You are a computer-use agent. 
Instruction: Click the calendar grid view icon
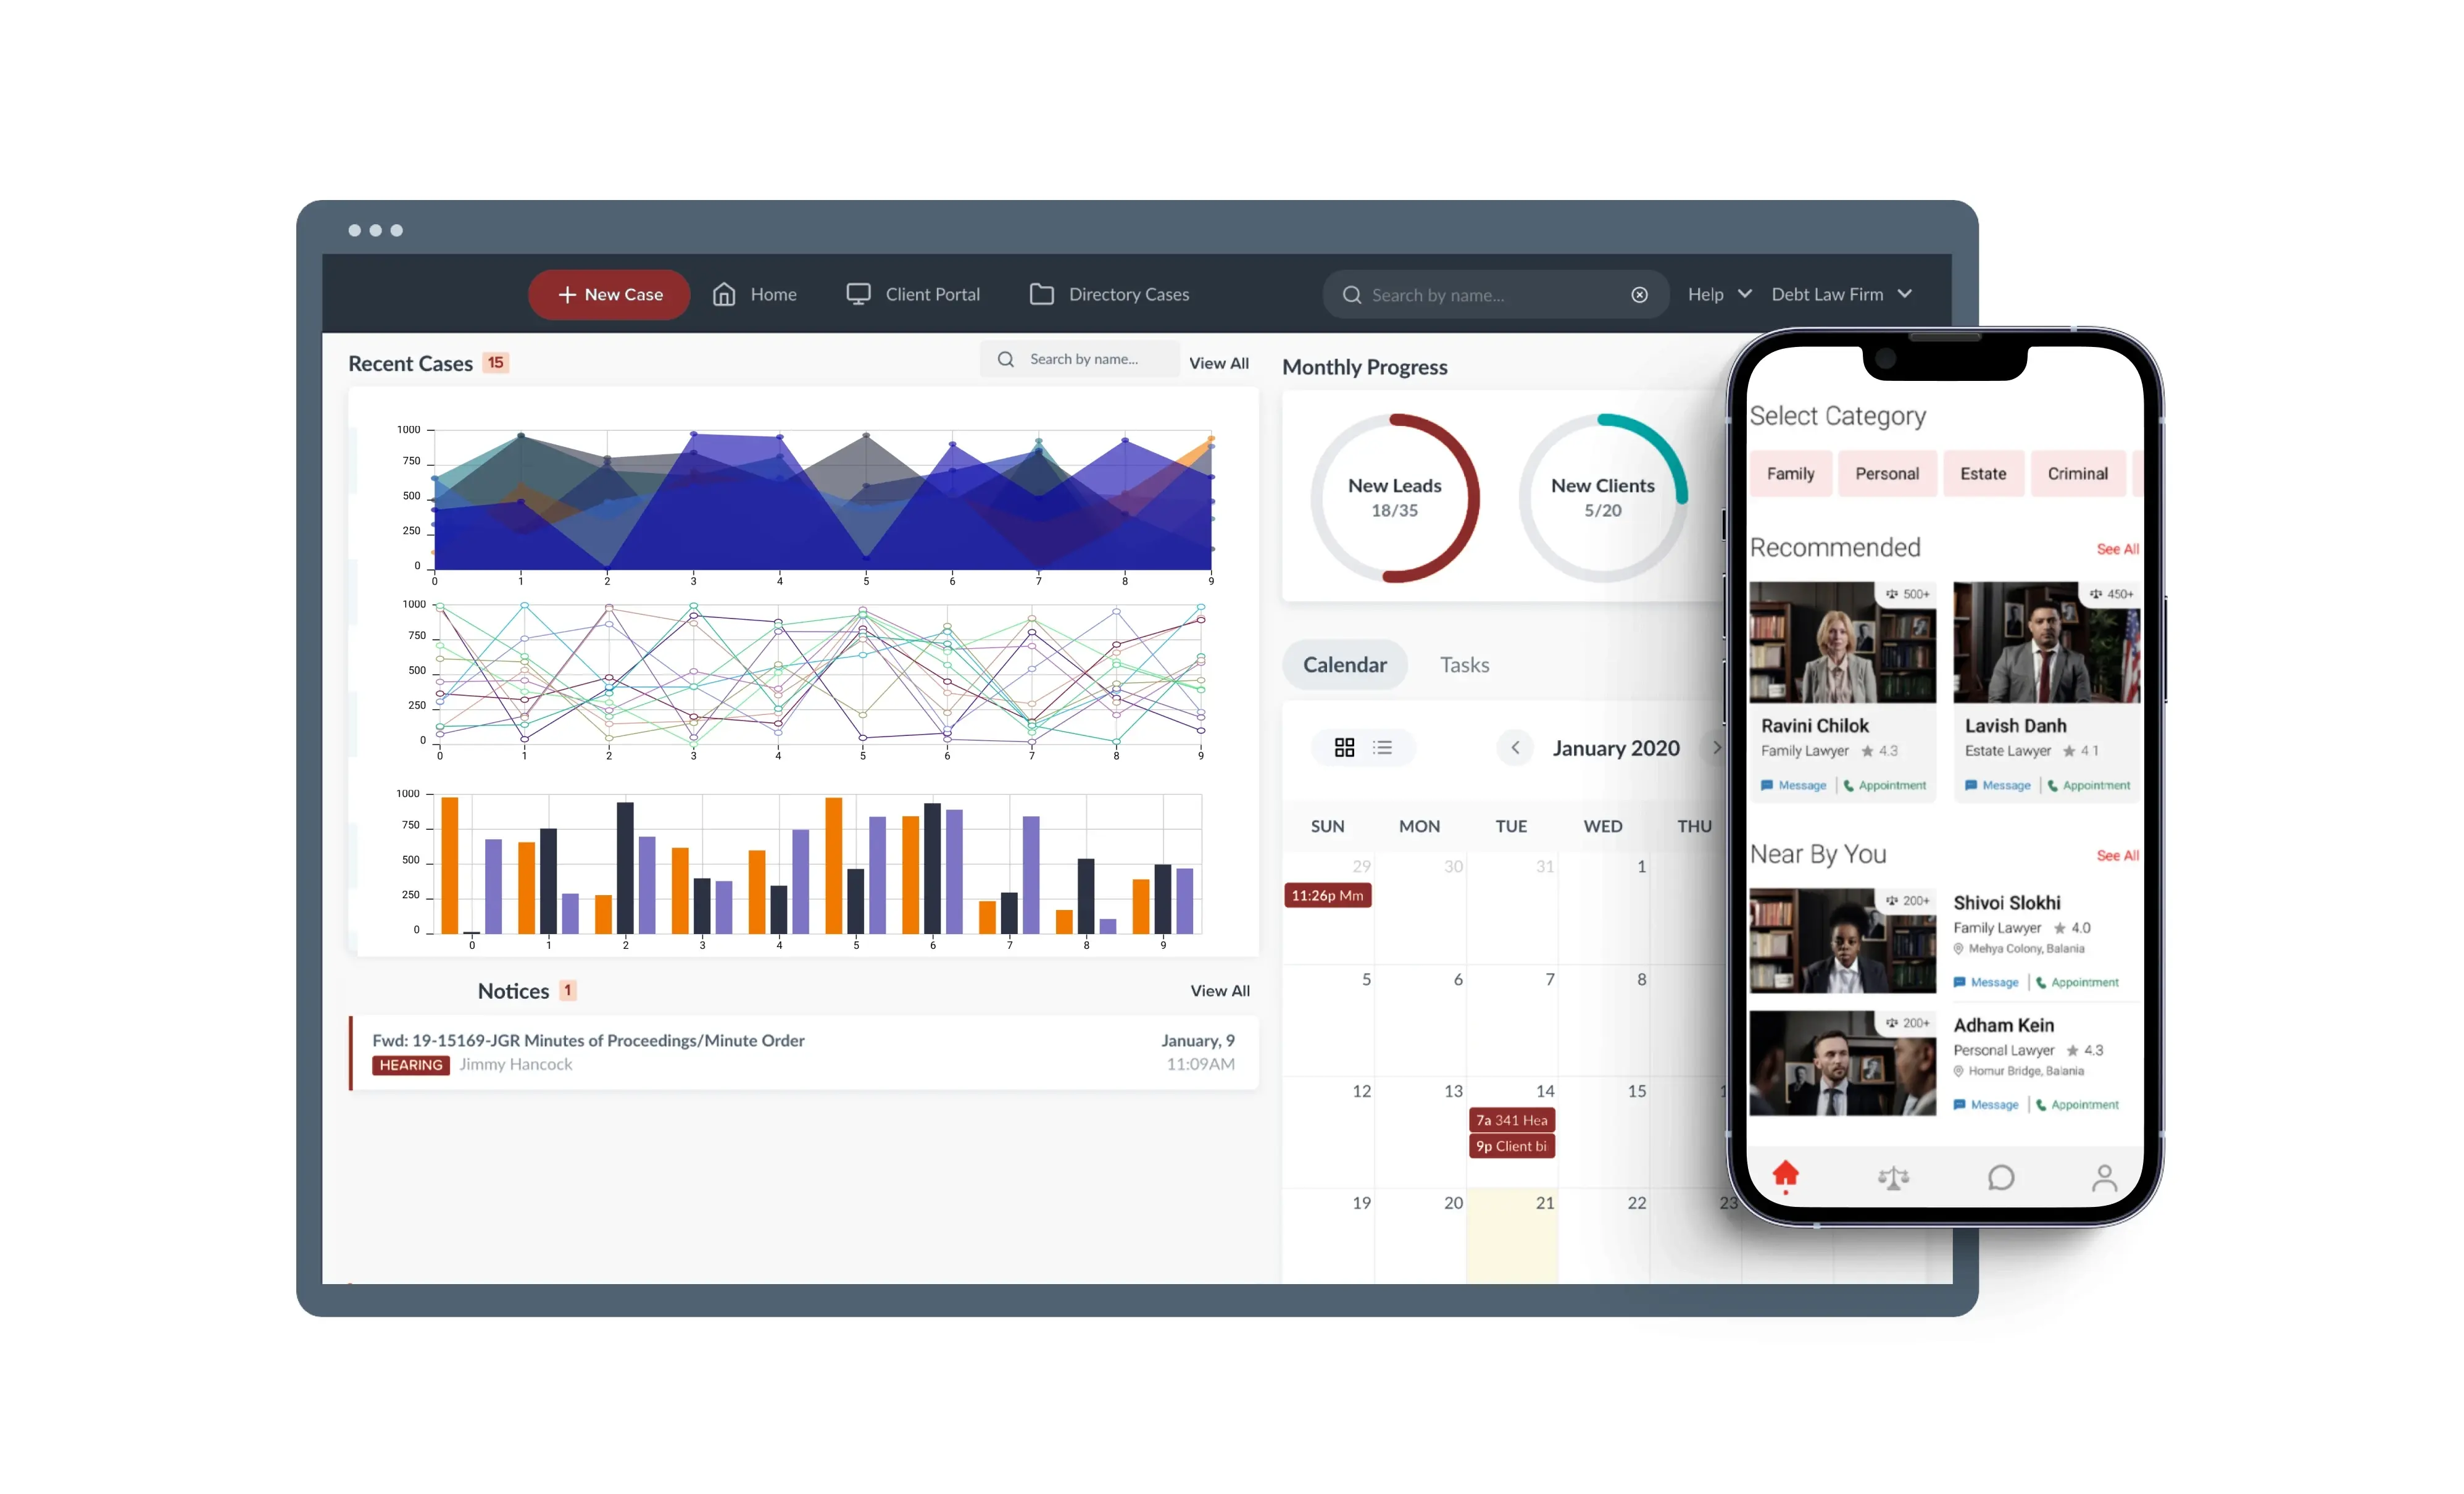click(x=1344, y=746)
